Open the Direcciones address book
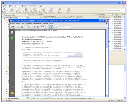Image resolution: width=128 pixels, height=103 pixels. 26,10
